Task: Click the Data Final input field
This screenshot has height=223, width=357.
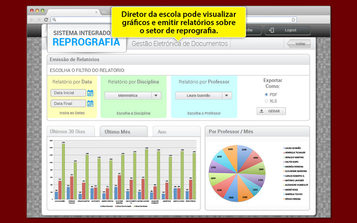Action: coord(68,104)
